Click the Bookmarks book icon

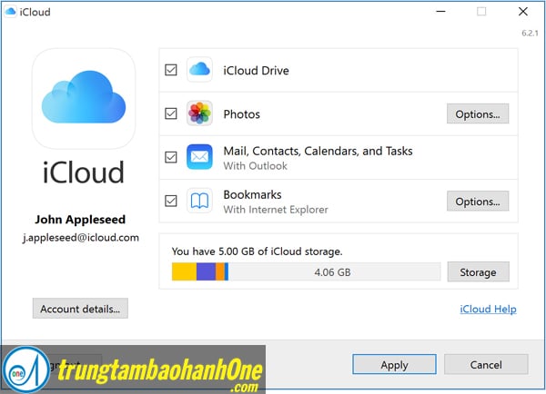point(199,201)
